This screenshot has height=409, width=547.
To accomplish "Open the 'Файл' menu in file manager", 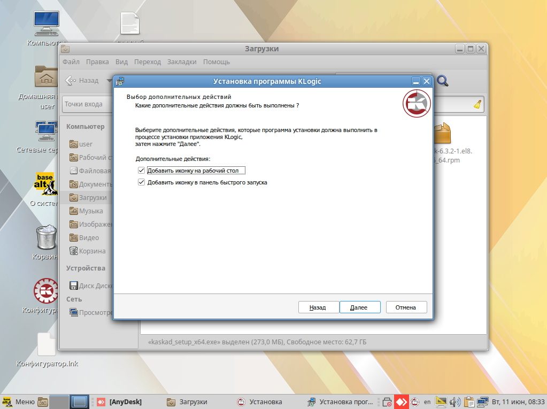I will pos(71,62).
